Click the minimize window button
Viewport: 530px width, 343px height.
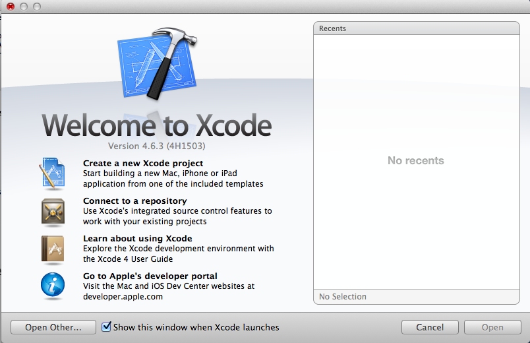[24, 7]
